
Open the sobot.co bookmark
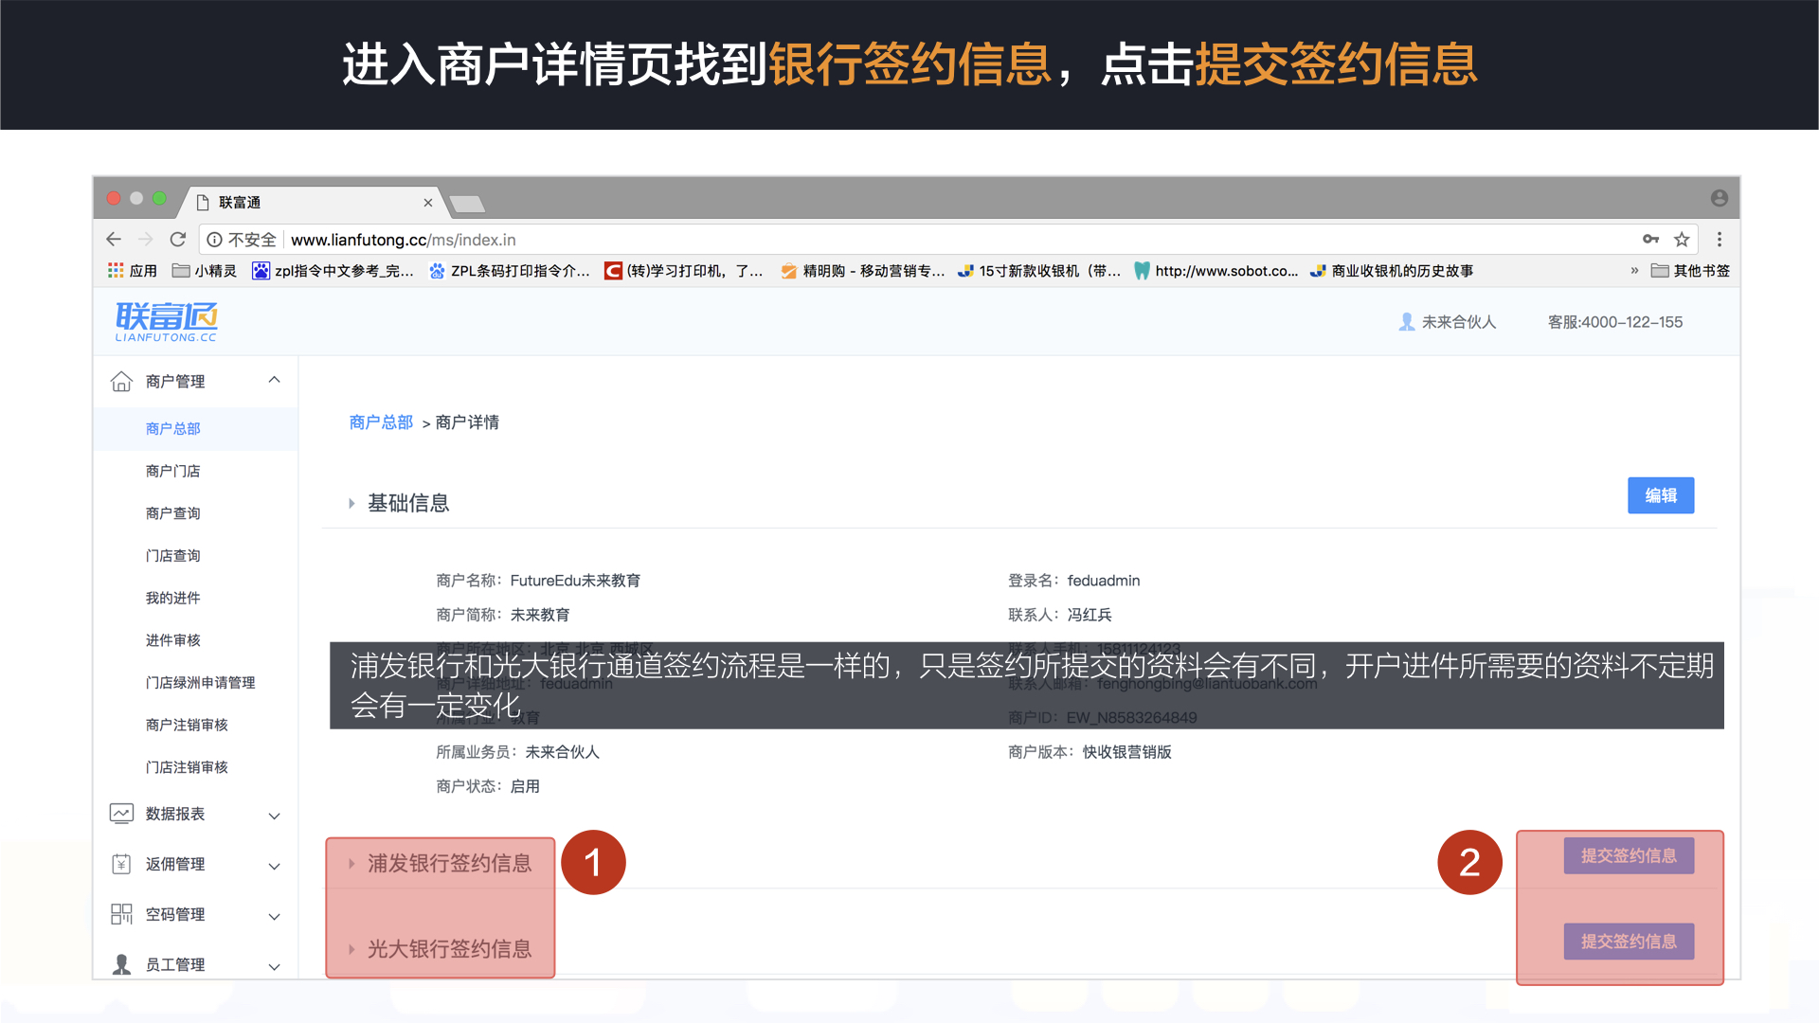(x=1216, y=271)
